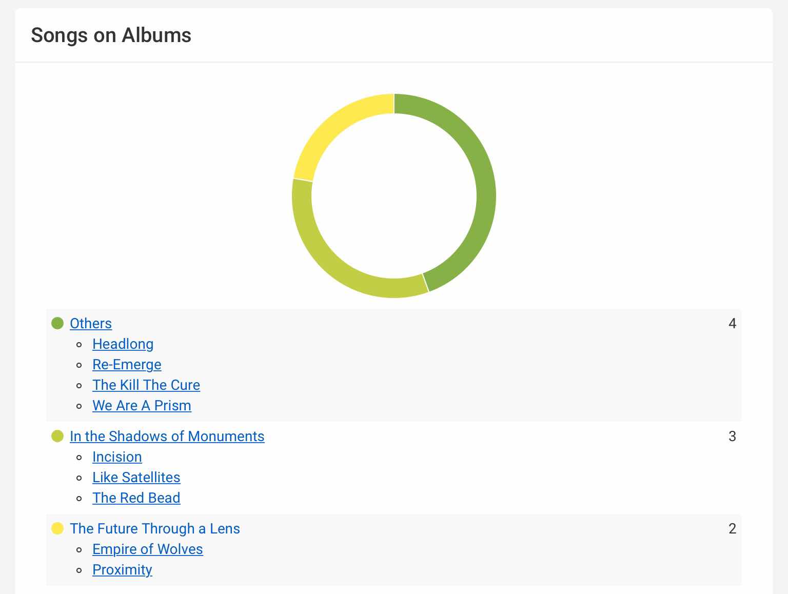Image resolution: width=788 pixels, height=594 pixels.
Task: Open In the Shadows of Monuments album
Action: coord(167,437)
